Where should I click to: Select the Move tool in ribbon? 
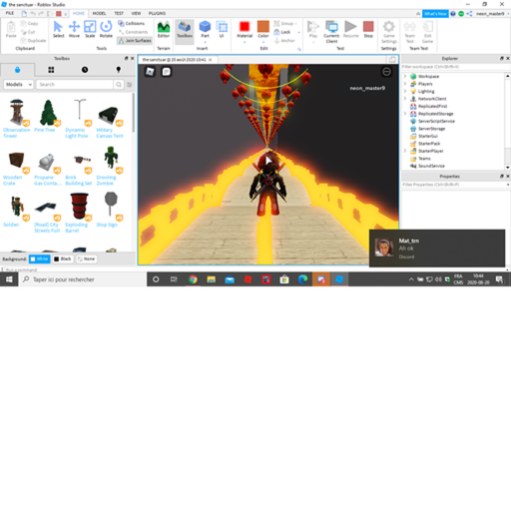74,29
